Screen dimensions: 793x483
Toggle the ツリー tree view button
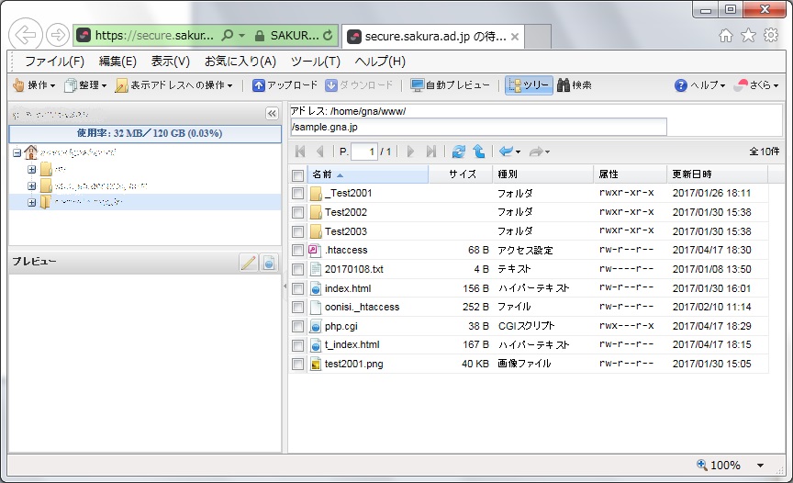click(x=528, y=85)
